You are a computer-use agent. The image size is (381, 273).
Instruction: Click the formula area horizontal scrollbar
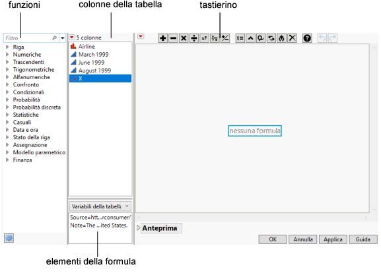point(252,218)
